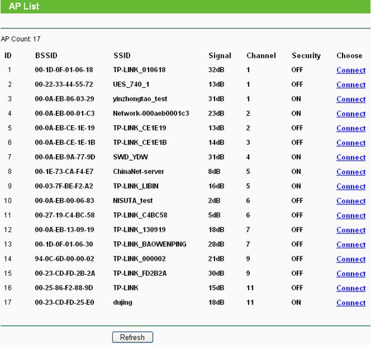Connect to TP-LINK_BAOWENPING

351,244
